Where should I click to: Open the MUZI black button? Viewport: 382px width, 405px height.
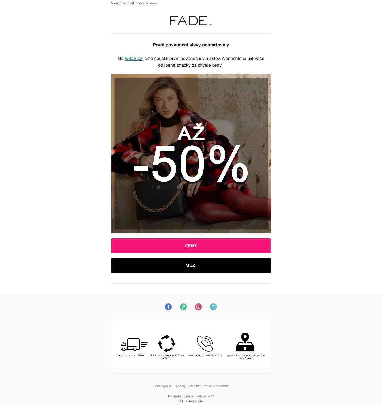[191, 266]
